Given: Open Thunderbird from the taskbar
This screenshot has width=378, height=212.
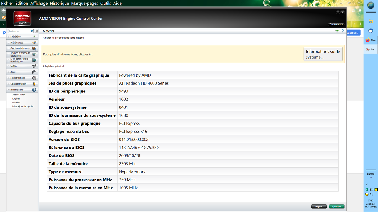Looking at the screenshot, I should 371,31.
